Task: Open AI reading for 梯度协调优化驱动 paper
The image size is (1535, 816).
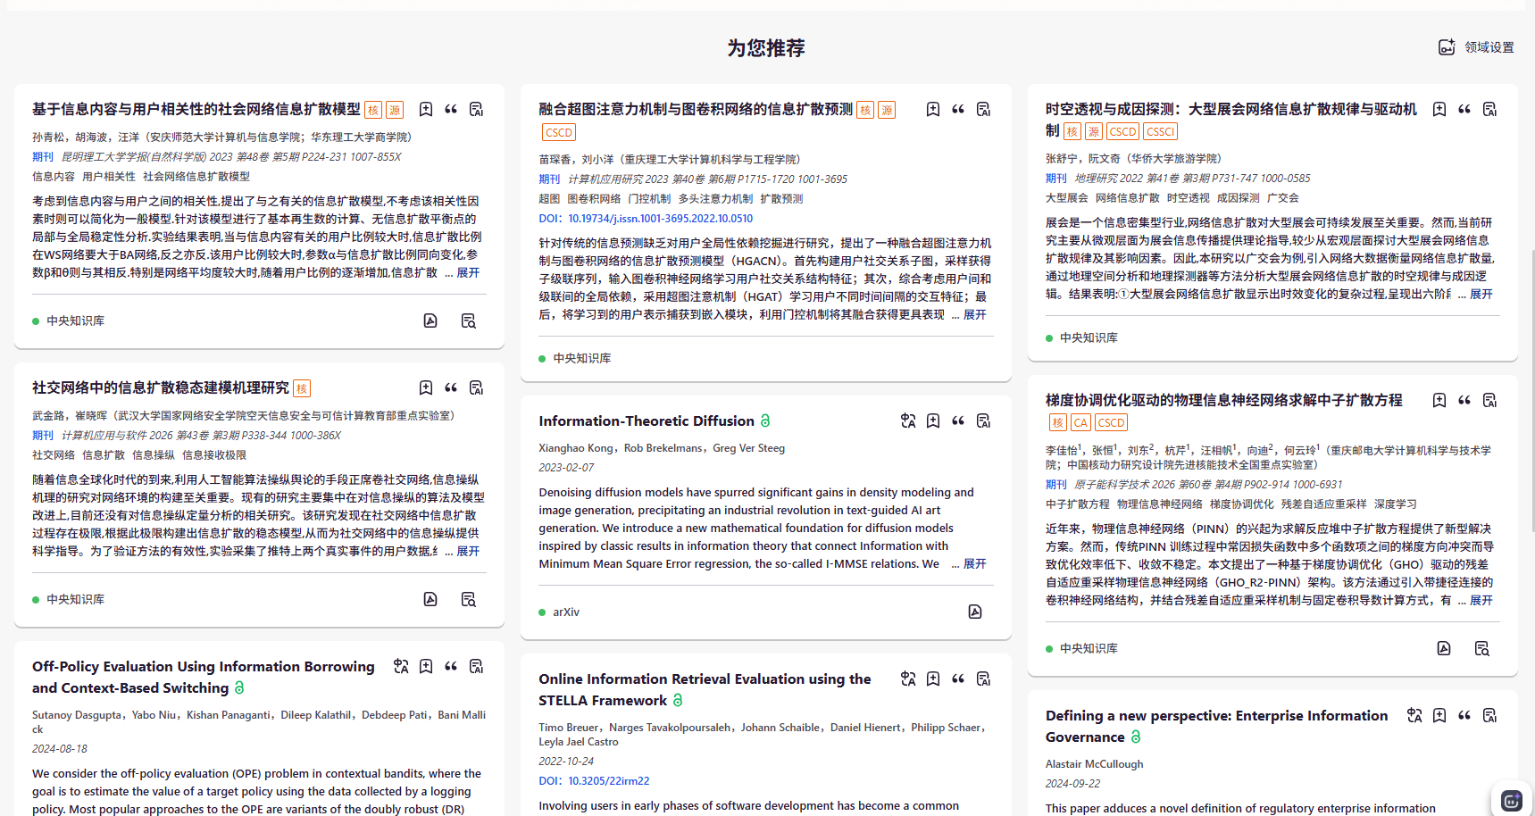Action: pos(1489,400)
